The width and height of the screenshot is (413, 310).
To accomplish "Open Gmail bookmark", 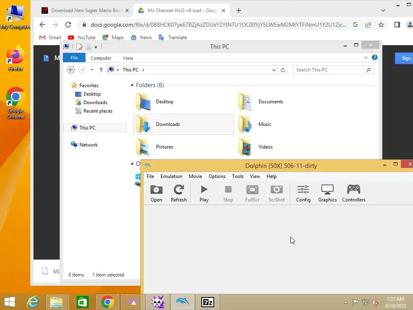I will click(50, 38).
